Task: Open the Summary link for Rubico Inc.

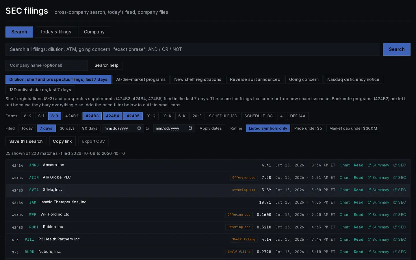Action: (378, 227)
